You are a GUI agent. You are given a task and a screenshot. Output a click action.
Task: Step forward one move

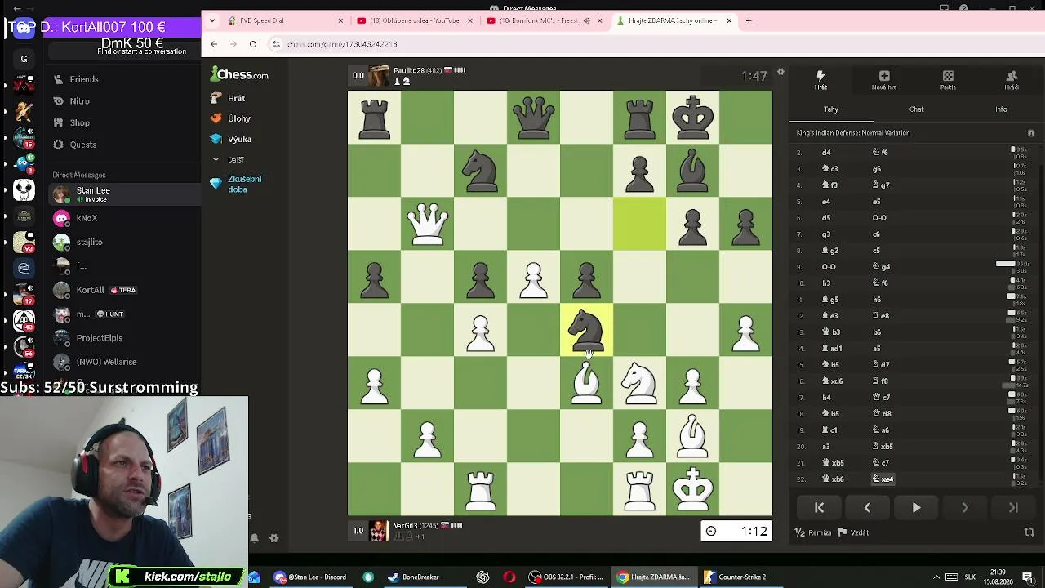[x=965, y=507]
